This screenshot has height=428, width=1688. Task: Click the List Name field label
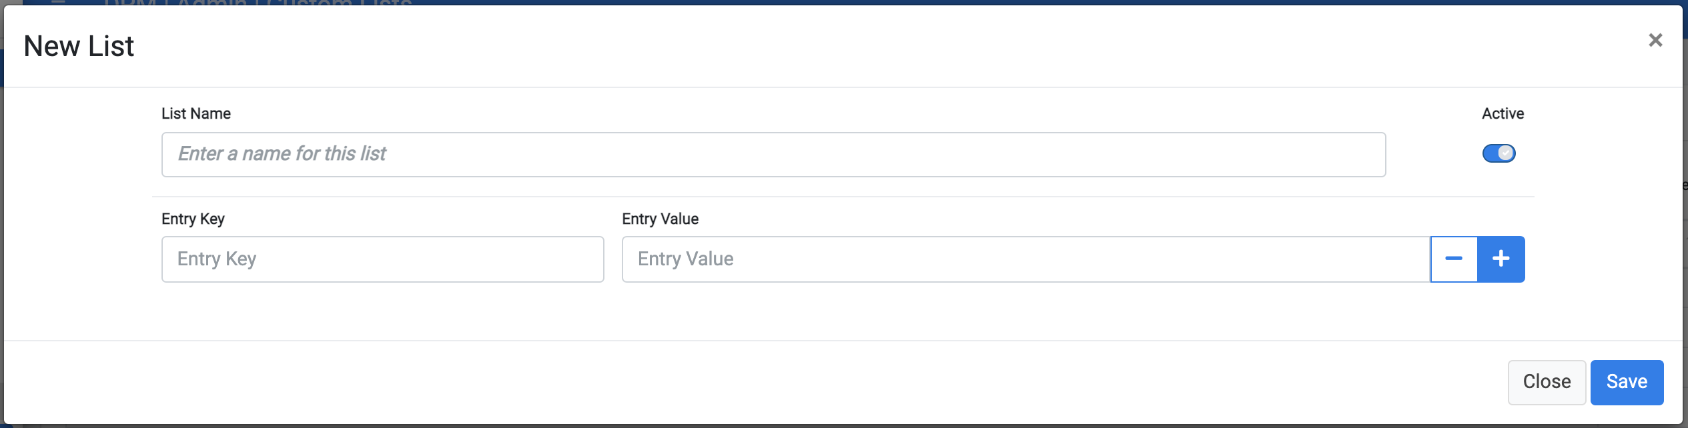tap(196, 113)
